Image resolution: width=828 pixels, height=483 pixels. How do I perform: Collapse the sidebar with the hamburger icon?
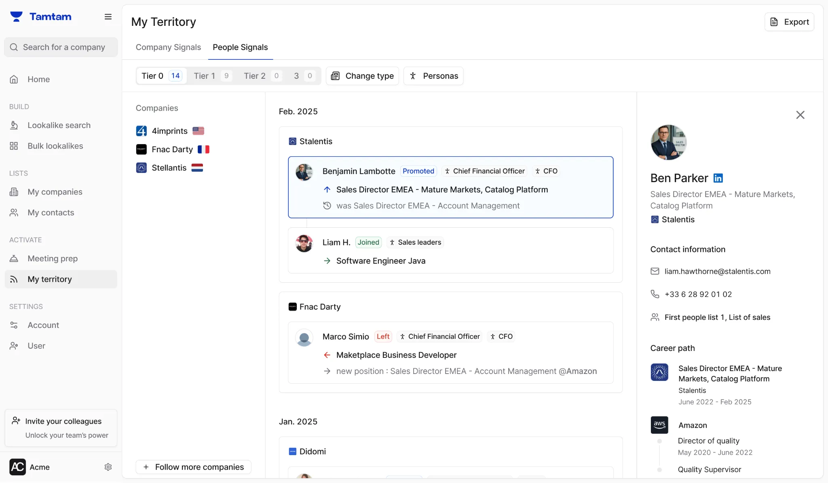(108, 17)
